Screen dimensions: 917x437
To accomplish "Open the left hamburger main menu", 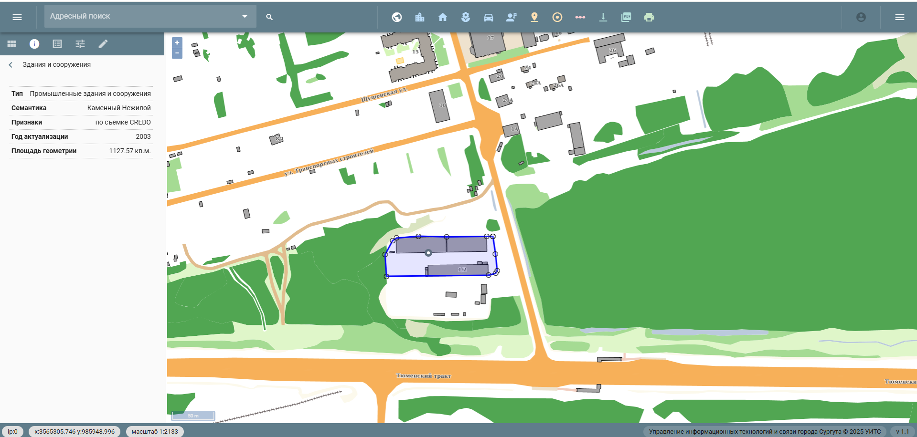I will click(x=17, y=17).
